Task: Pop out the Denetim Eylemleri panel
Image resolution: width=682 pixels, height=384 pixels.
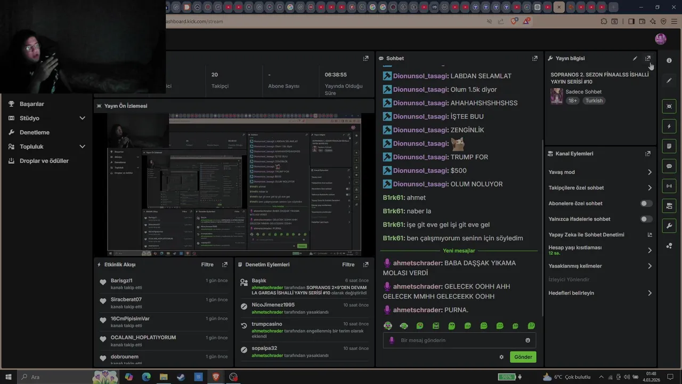Action: pyautogui.click(x=366, y=265)
